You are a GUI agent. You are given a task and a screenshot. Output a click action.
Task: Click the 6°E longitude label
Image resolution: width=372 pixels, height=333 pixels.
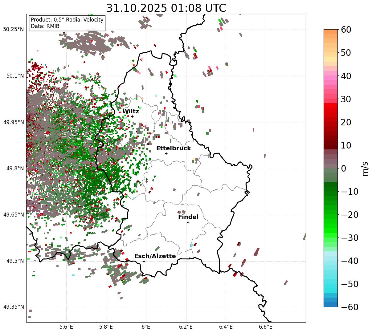tap(146, 327)
